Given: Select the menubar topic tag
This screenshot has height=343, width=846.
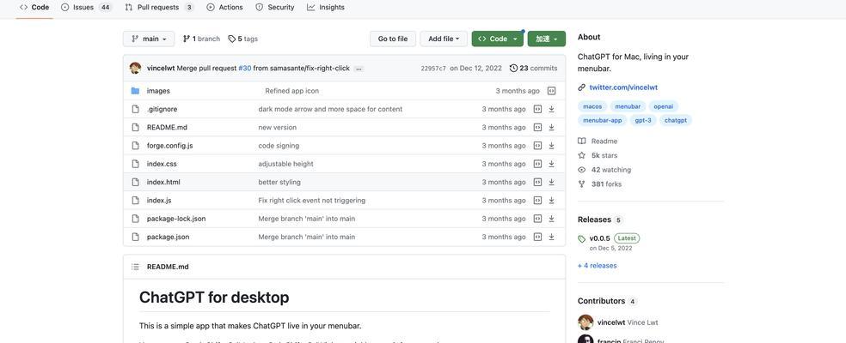Looking at the screenshot, I should click(x=628, y=106).
